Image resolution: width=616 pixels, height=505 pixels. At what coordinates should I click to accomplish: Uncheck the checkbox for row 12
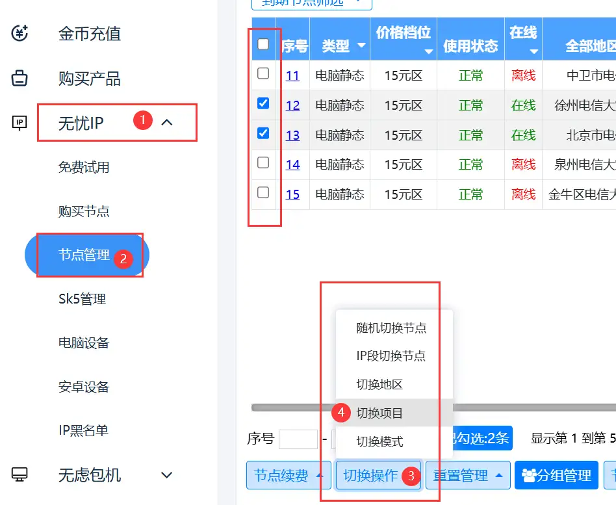click(x=263, y=103)
